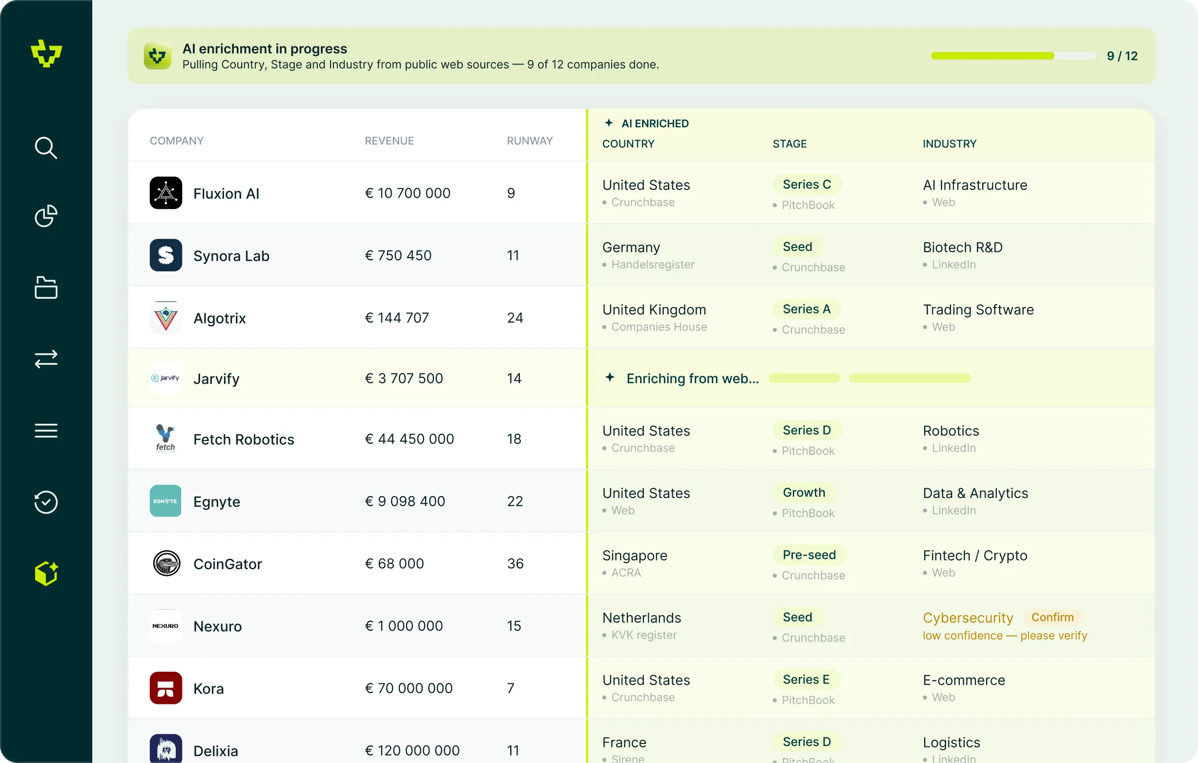Click the Kora company logo
The image size is (1198, 763).
165,688
